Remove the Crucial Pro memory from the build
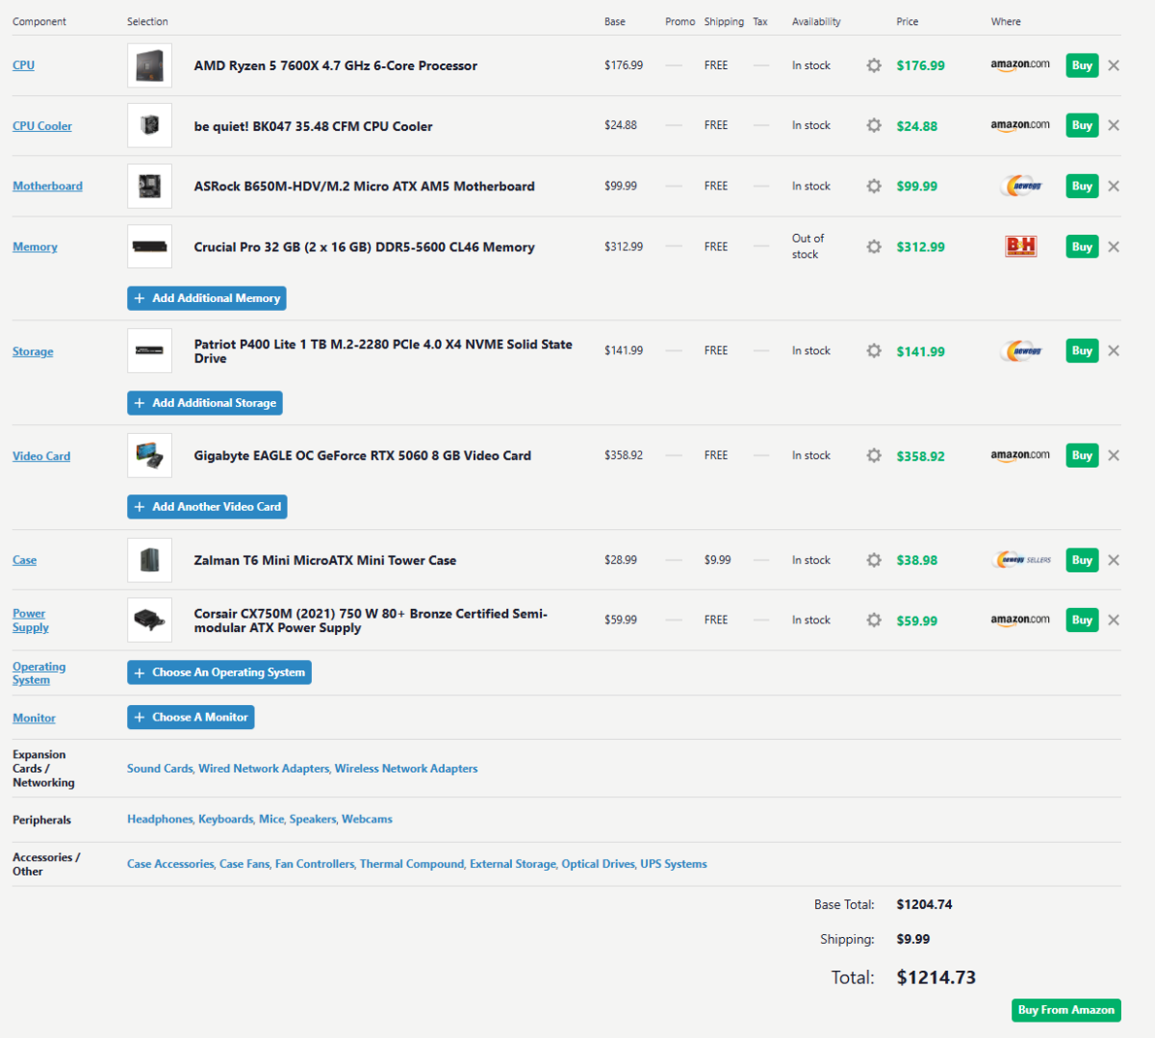Viewport: 1155px width, 1038px height. pos(1113,246)
